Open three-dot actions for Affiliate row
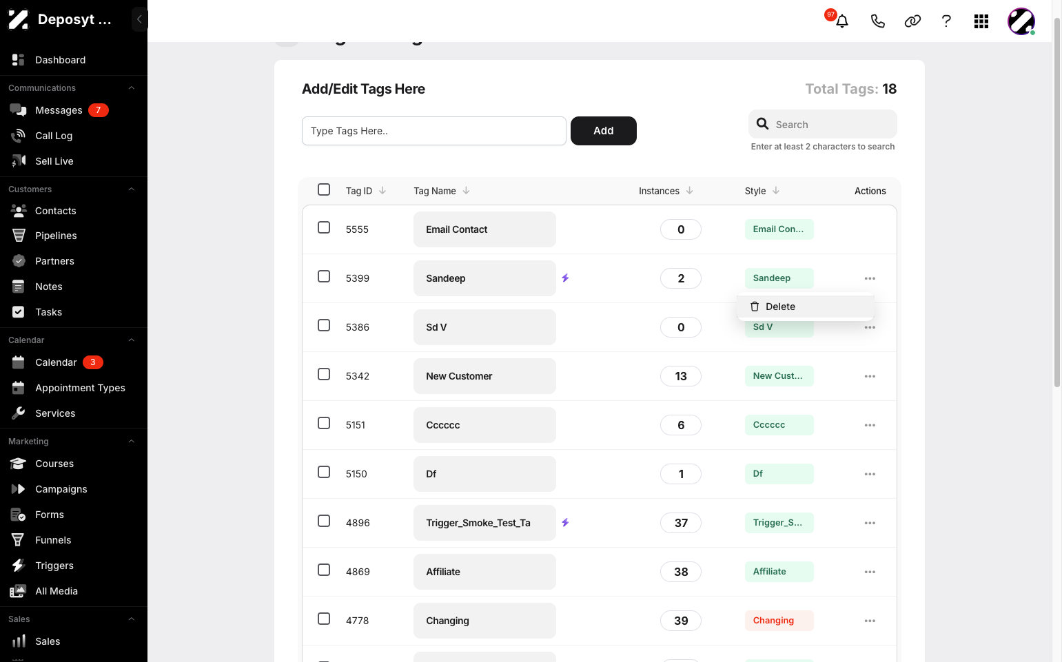This screenshot has width=1062, height=662. pyautogui.click(x=870, y=572)
